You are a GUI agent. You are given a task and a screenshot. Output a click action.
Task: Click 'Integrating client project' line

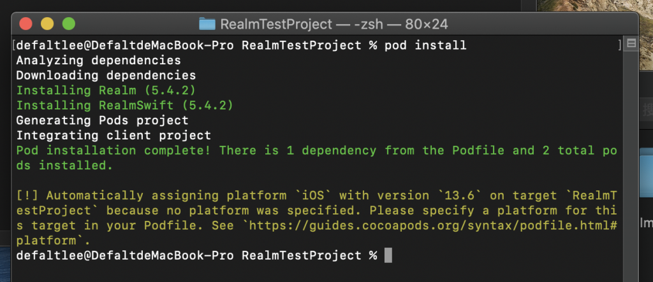click(114, 136)
